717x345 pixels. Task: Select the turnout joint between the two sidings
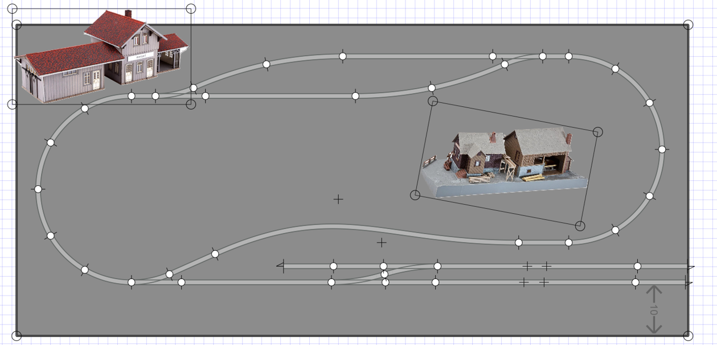385,275
